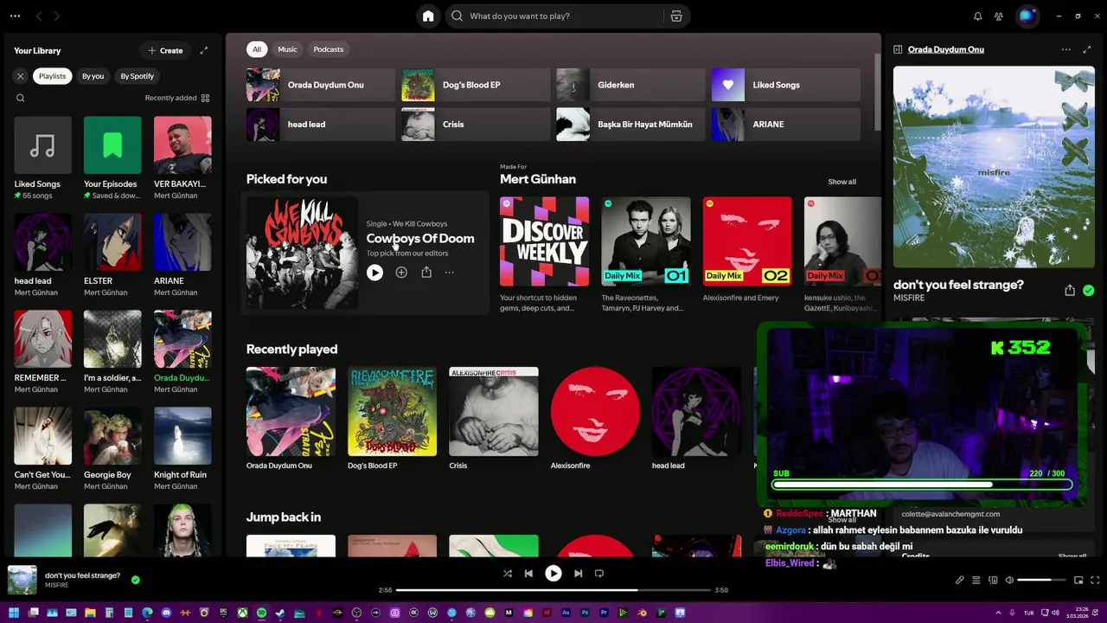1107x623 pixels.
Task: Skip to next track
Action: pyautogui.click(x=579, y=573)
